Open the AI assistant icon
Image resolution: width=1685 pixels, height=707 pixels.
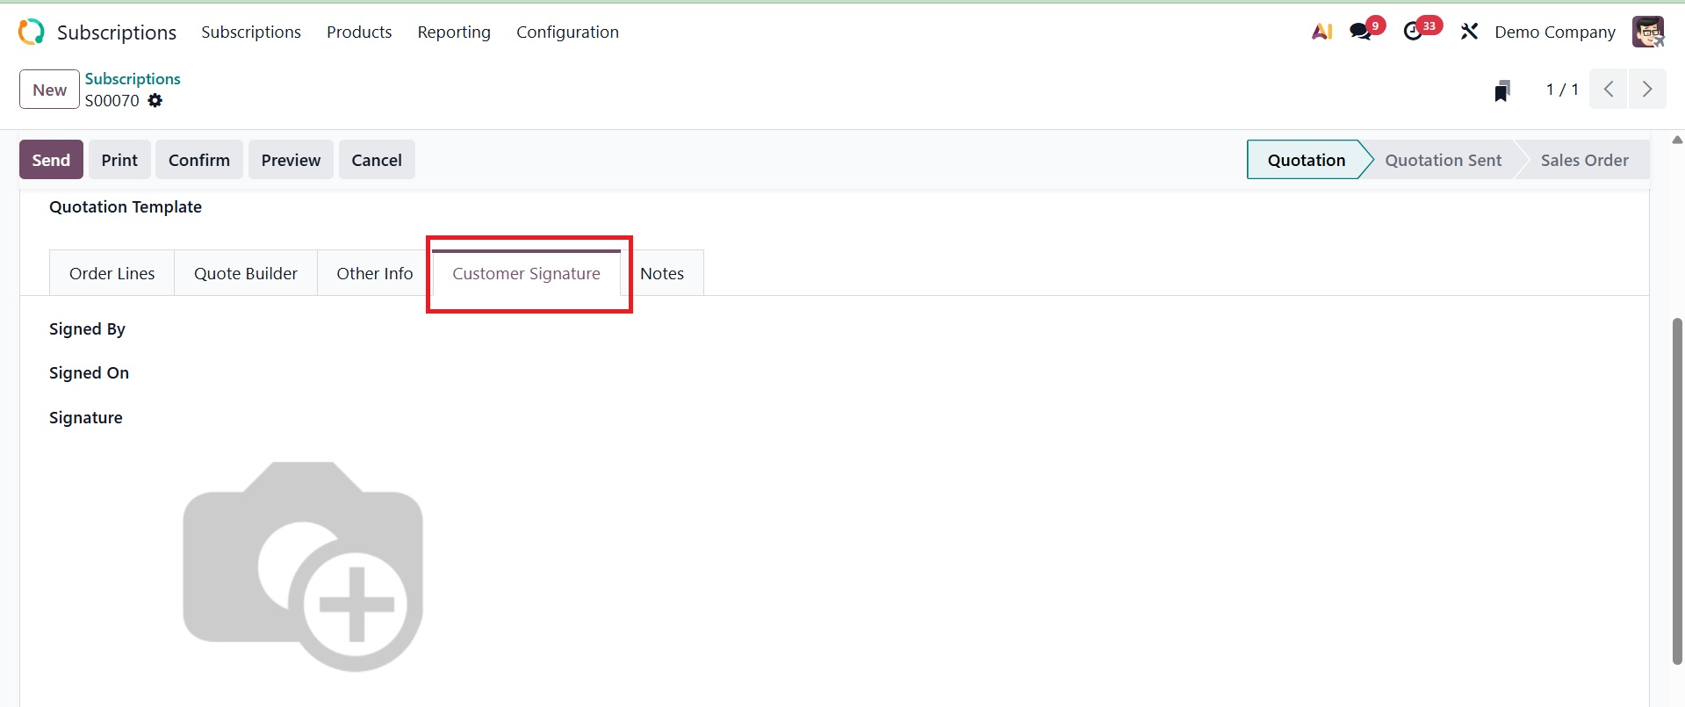coord(1321,32)
